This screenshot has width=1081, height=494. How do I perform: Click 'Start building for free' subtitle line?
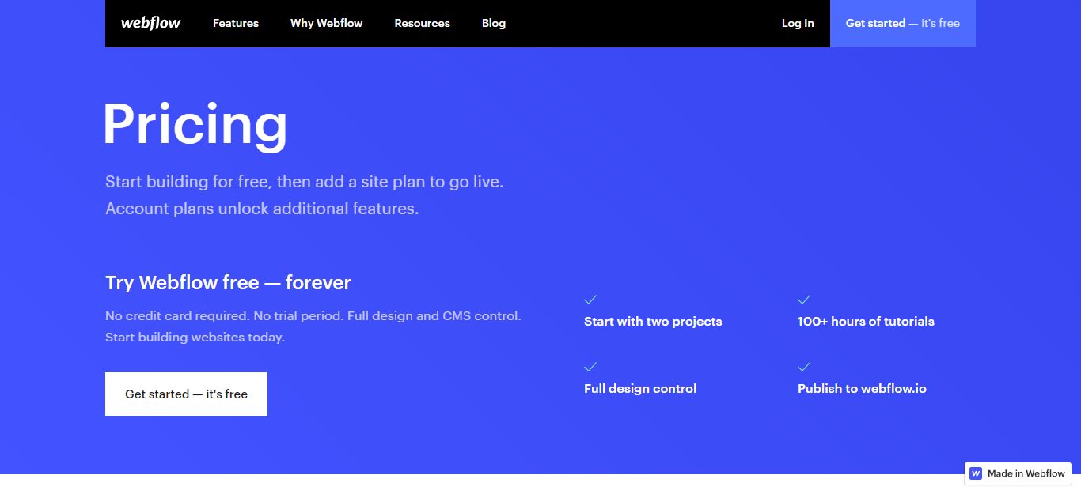(305, 182)
